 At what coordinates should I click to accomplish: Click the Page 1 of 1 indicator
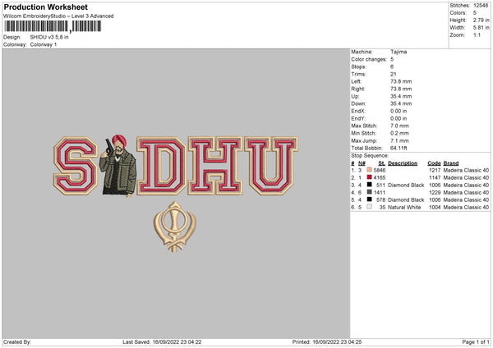pos(476,341)
